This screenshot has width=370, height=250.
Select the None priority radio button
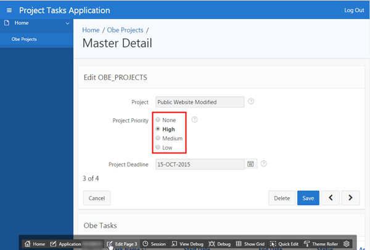click(x=158, y=119)
